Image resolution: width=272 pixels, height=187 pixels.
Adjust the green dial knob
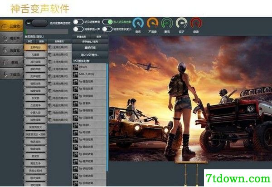coord(167,23)
